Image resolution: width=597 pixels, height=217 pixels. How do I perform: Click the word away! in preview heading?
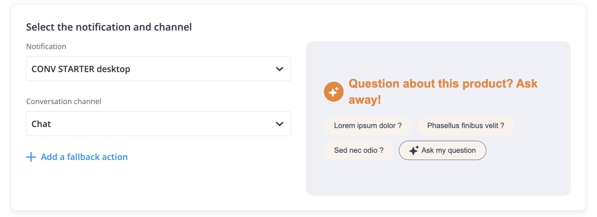(x=365, y=100)
